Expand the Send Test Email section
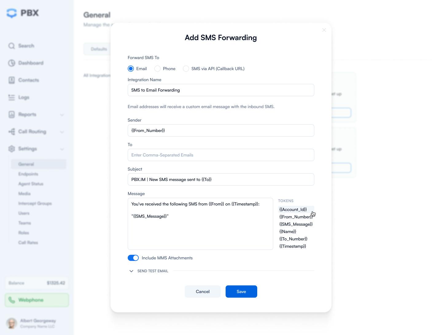This screenshot has width=442, height=335. tap(131, 271)
